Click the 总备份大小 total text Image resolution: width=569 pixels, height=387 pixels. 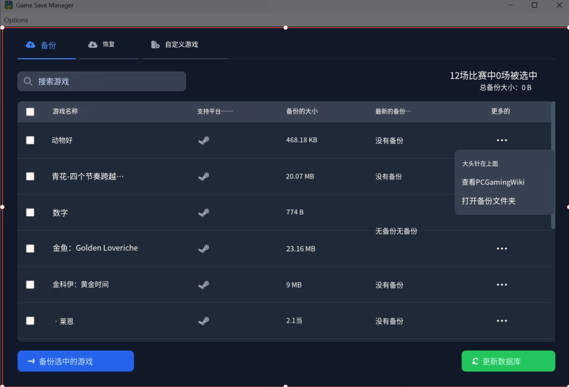click(x=505, y=88)
